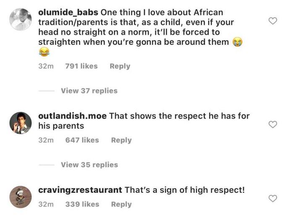Image resolution: width=293 pixels, height=215 pixels.
Task: Open the cravingzrestaurant username link
Action: click(80, 190)
